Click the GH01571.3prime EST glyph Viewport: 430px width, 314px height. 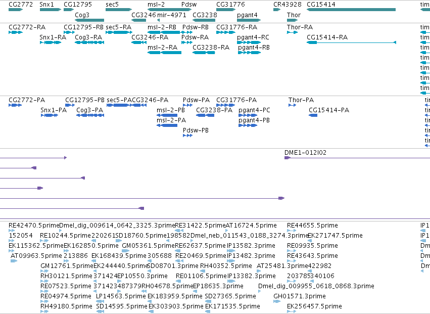[x=277, y=301]
